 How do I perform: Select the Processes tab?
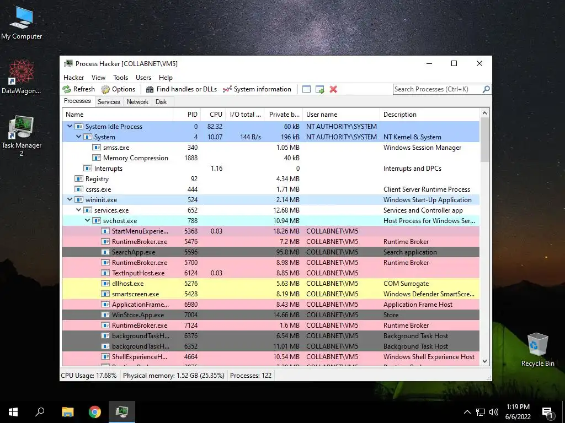click(77, 101)
